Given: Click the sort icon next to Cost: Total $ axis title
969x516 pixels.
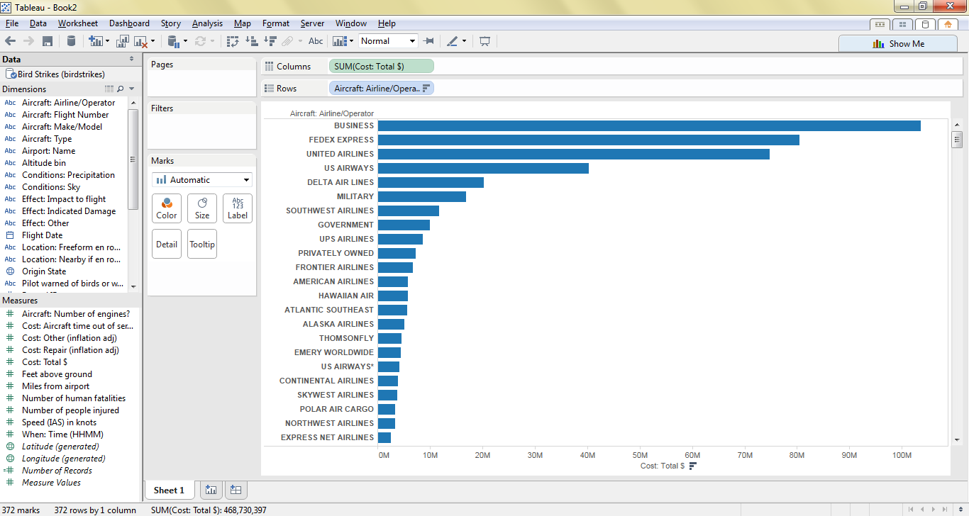Looking at the screenshot, I should (x=693, y=466).
